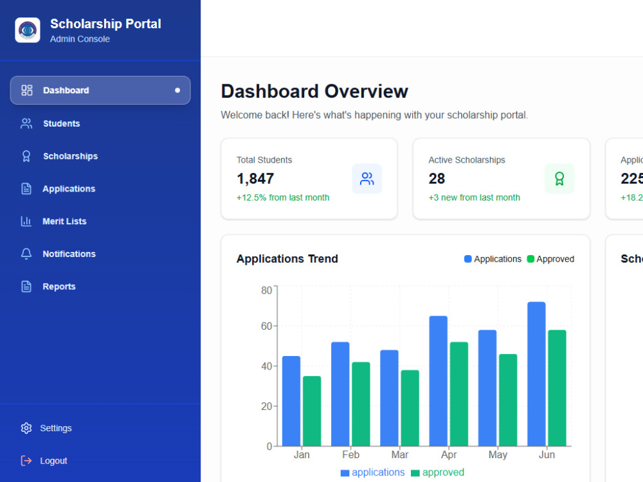Click the Applications document icon in sidebar
This screenshot has height=482, width=643.
coord(26,188)
